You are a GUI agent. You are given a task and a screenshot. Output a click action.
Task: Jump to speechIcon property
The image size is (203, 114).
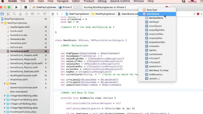pyautogui.click(x=157, y=66)
